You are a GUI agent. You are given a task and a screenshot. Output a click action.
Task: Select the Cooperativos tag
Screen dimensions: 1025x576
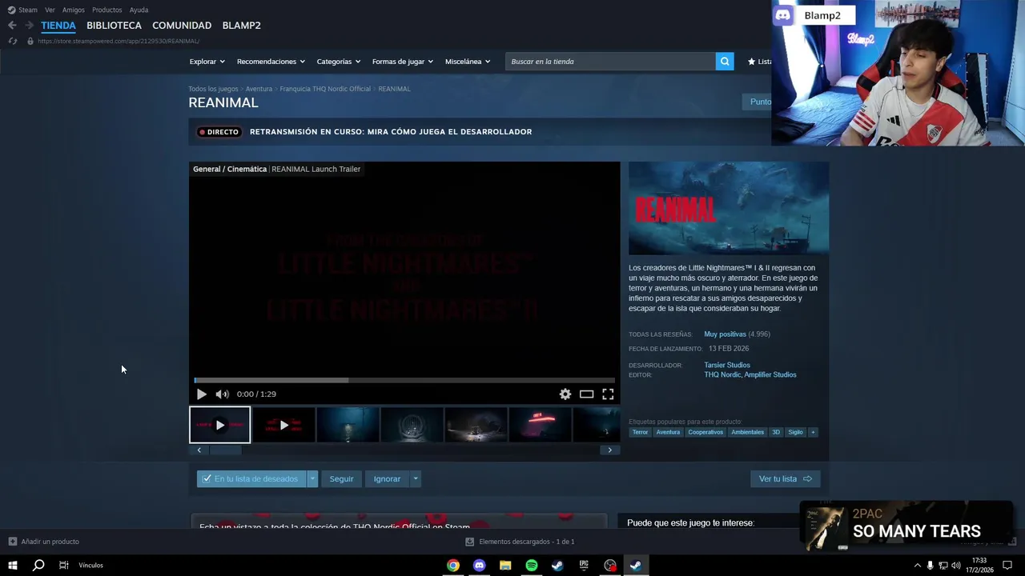coord(705,432)
